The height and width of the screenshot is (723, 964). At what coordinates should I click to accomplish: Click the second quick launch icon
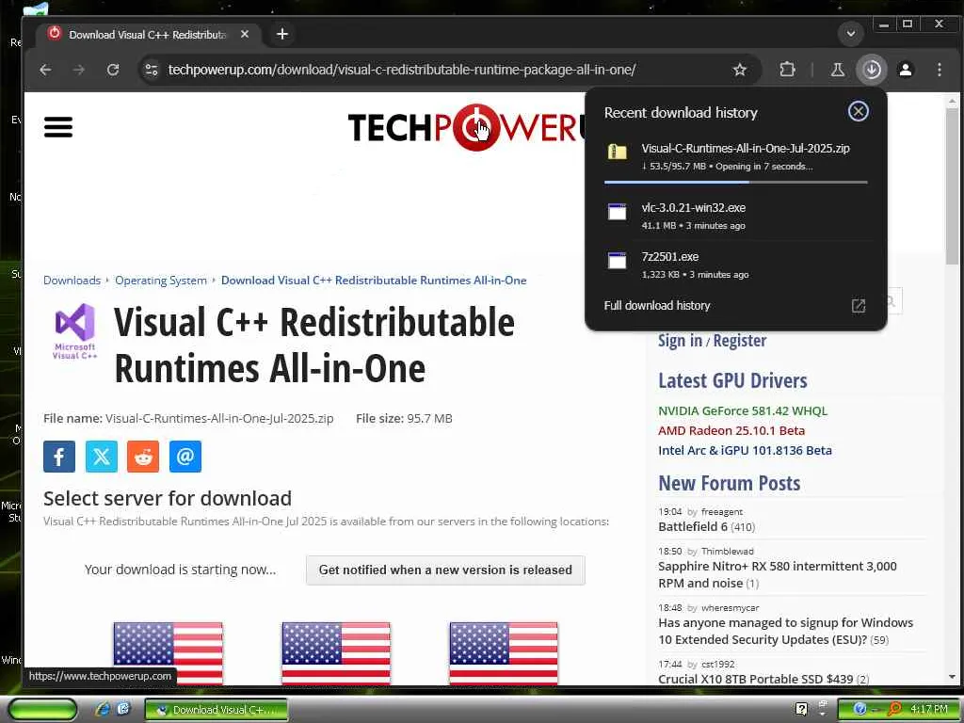point(123,709)
